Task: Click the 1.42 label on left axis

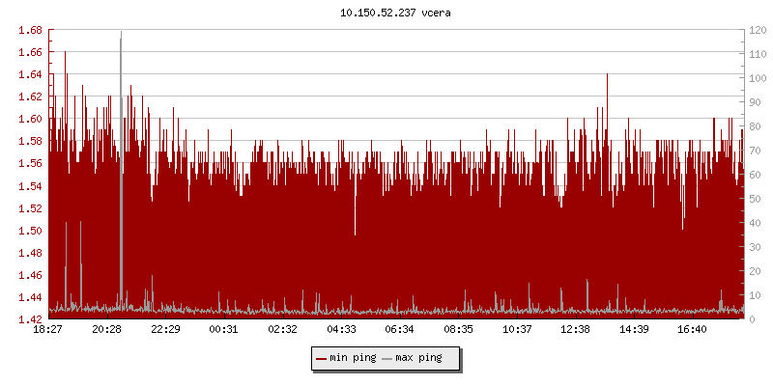Action: (30, 319)
